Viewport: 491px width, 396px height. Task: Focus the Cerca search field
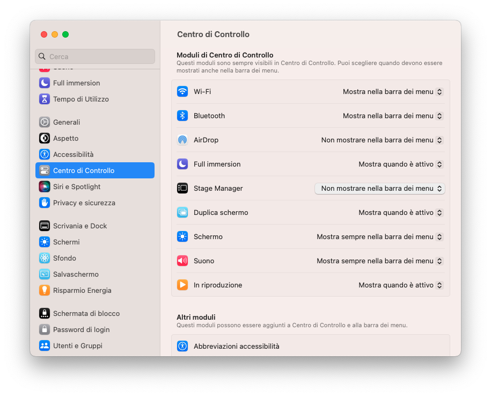tap(95, 56)
